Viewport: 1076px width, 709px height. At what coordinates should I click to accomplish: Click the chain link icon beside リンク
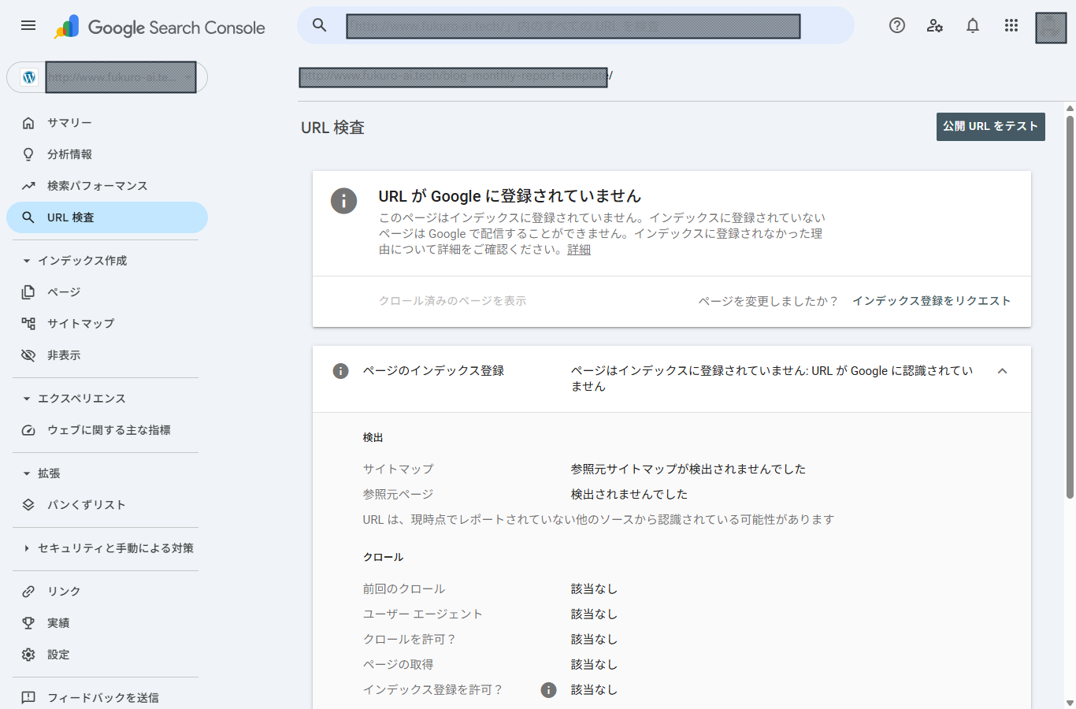coord(28,592)
